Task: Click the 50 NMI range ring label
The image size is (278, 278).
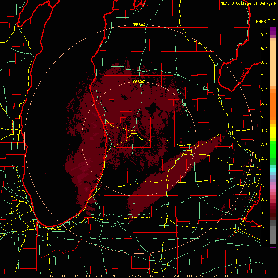Action: click(139, 82)
